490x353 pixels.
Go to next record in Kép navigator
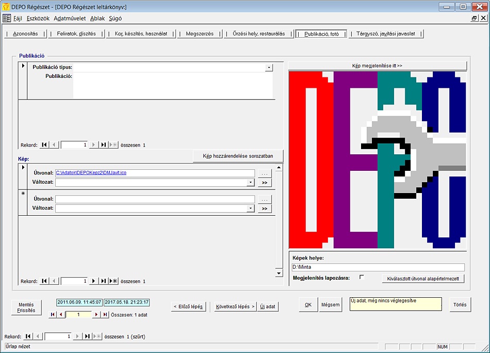click(94, 281)
